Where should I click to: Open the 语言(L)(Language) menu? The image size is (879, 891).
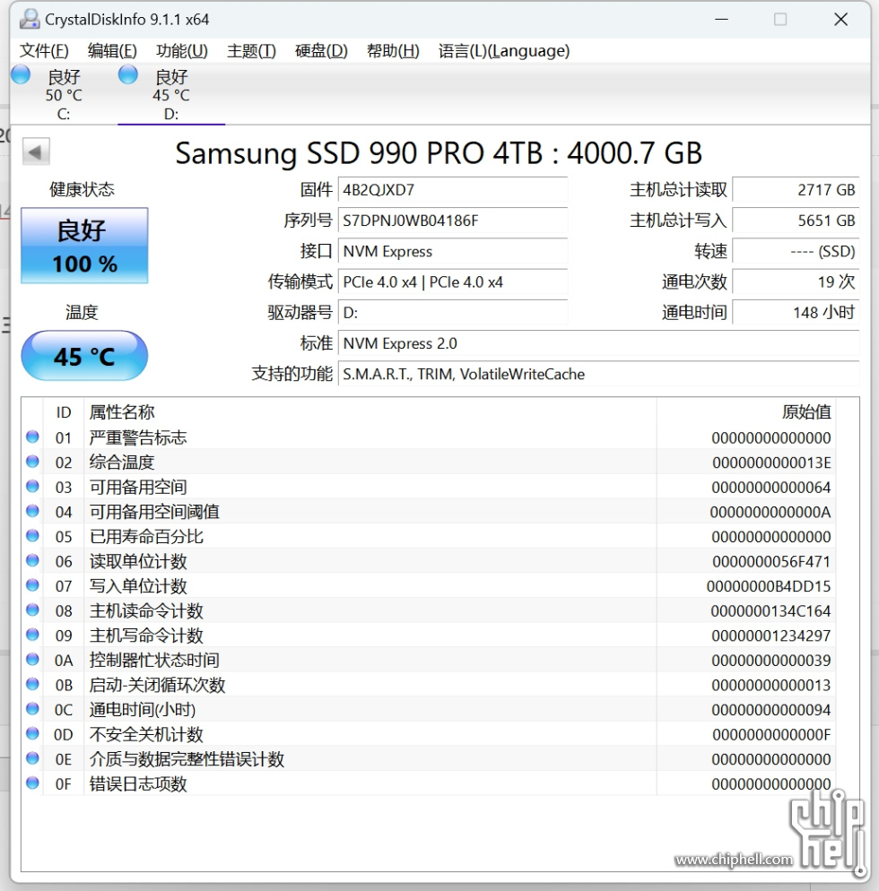[x=504, y=51]
